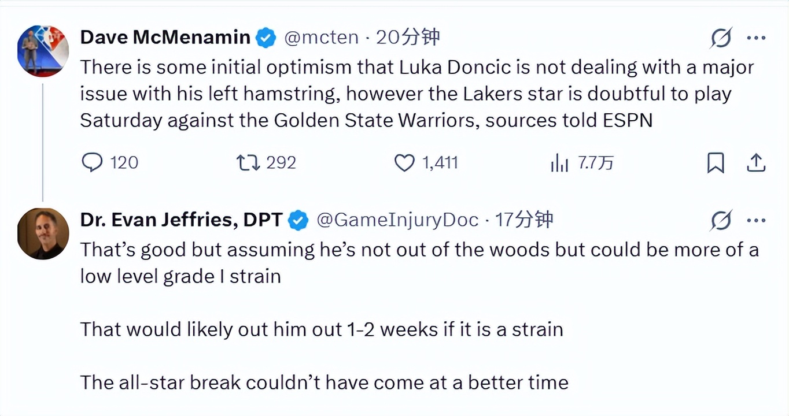This screenshot has width=789, height=416.
Task: Open the @mcten handle link
Action: tap(322, 38)
